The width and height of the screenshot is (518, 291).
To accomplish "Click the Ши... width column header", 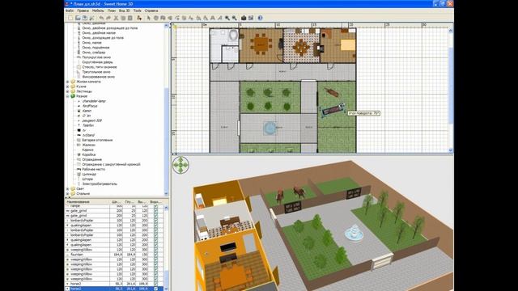I will (116, 201).
